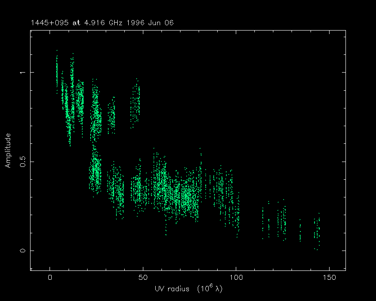
Task: Click the "Amplitude" y-axis label
Action: point(8,150)
